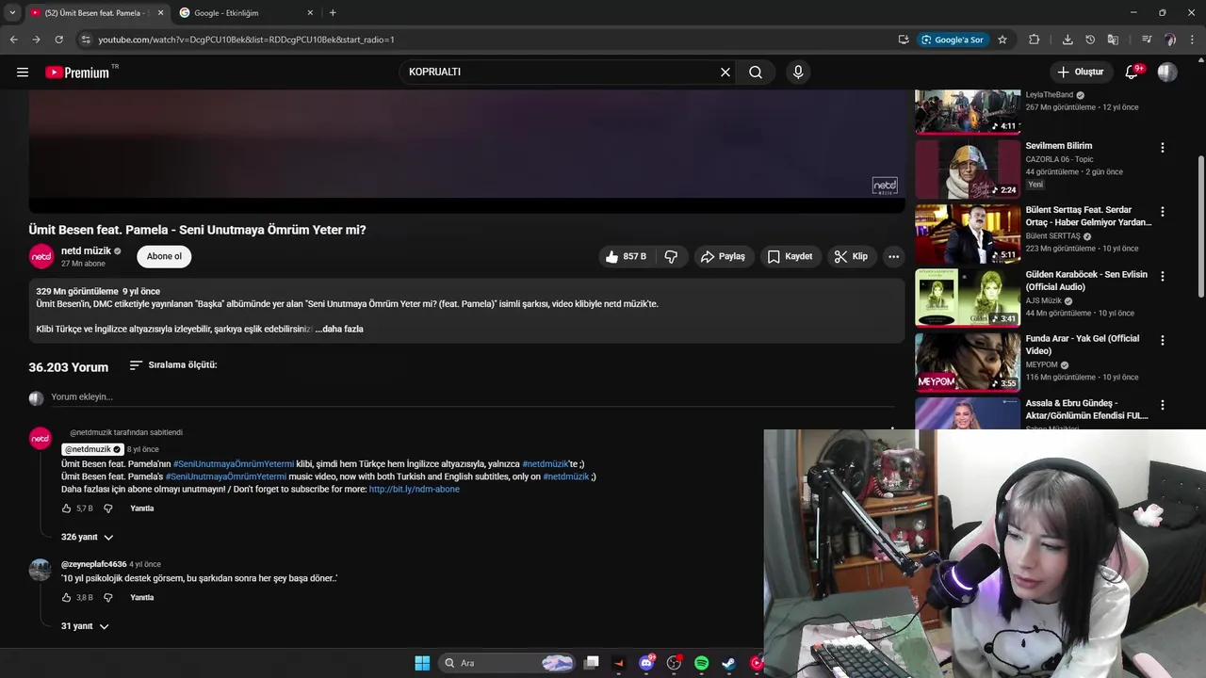Click the YouTube URL address bar
This screenshot has height=678, width=1206.
[490, 40]
